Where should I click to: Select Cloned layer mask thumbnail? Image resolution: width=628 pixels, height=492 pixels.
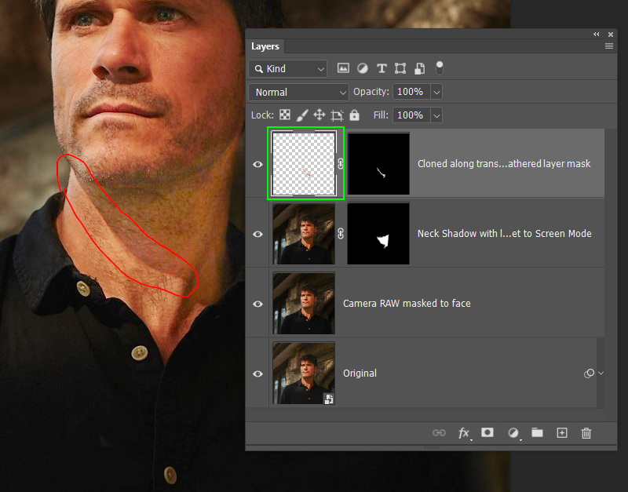click(378, 163)
